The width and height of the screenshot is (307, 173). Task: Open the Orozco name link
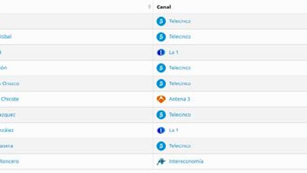click(x=10, y=84)
